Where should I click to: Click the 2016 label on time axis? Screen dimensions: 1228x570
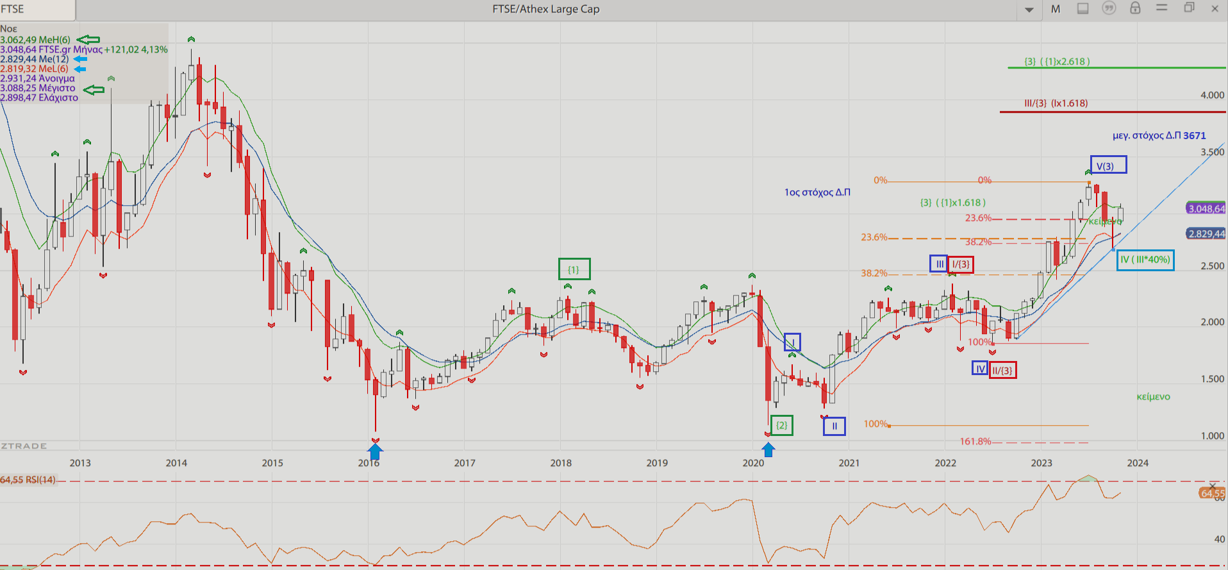[369, 463]
